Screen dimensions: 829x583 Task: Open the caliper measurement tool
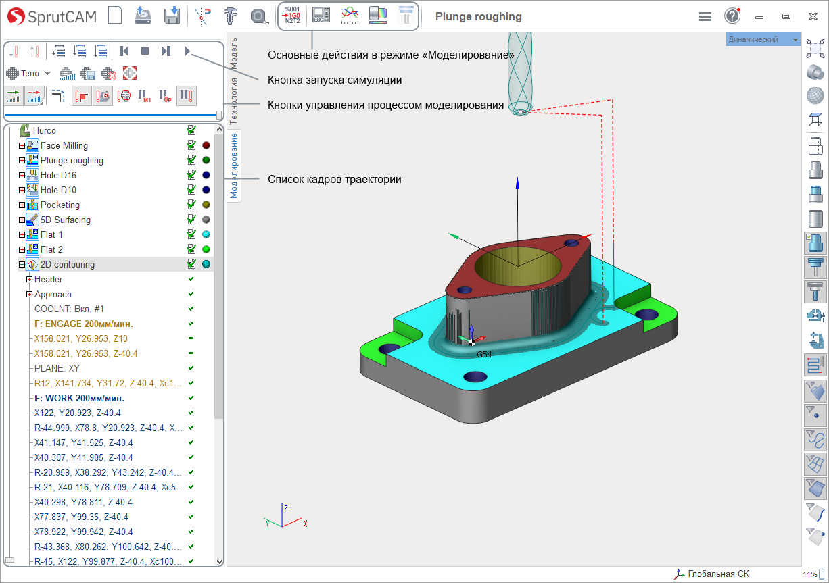click(232, 16)
